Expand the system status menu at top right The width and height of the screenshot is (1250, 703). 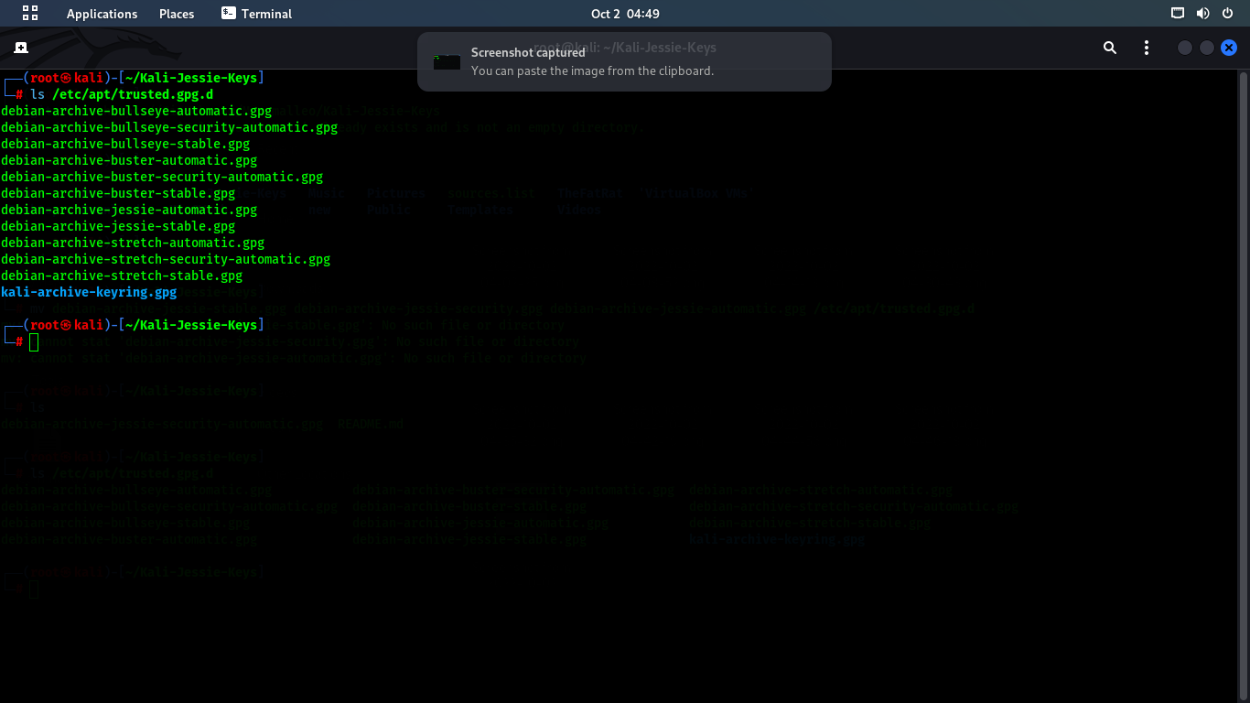(1201, 13)
